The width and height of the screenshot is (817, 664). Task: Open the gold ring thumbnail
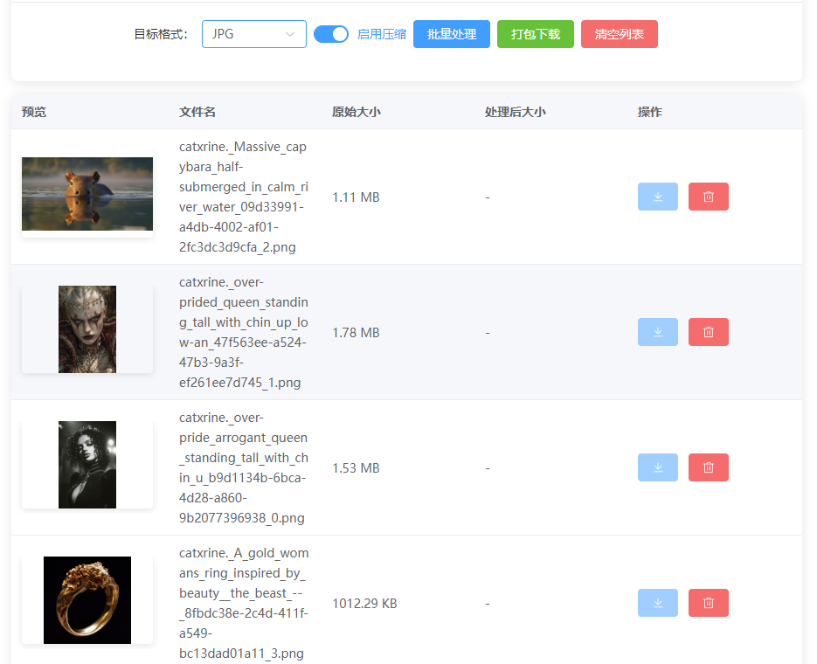point(87,600)
